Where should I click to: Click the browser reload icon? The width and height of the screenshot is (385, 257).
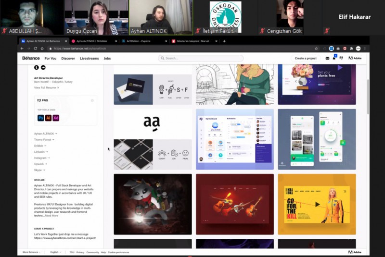(x=35, y=49)
